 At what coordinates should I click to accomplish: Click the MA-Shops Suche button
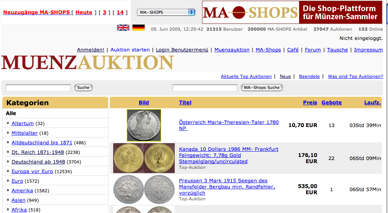262,88
